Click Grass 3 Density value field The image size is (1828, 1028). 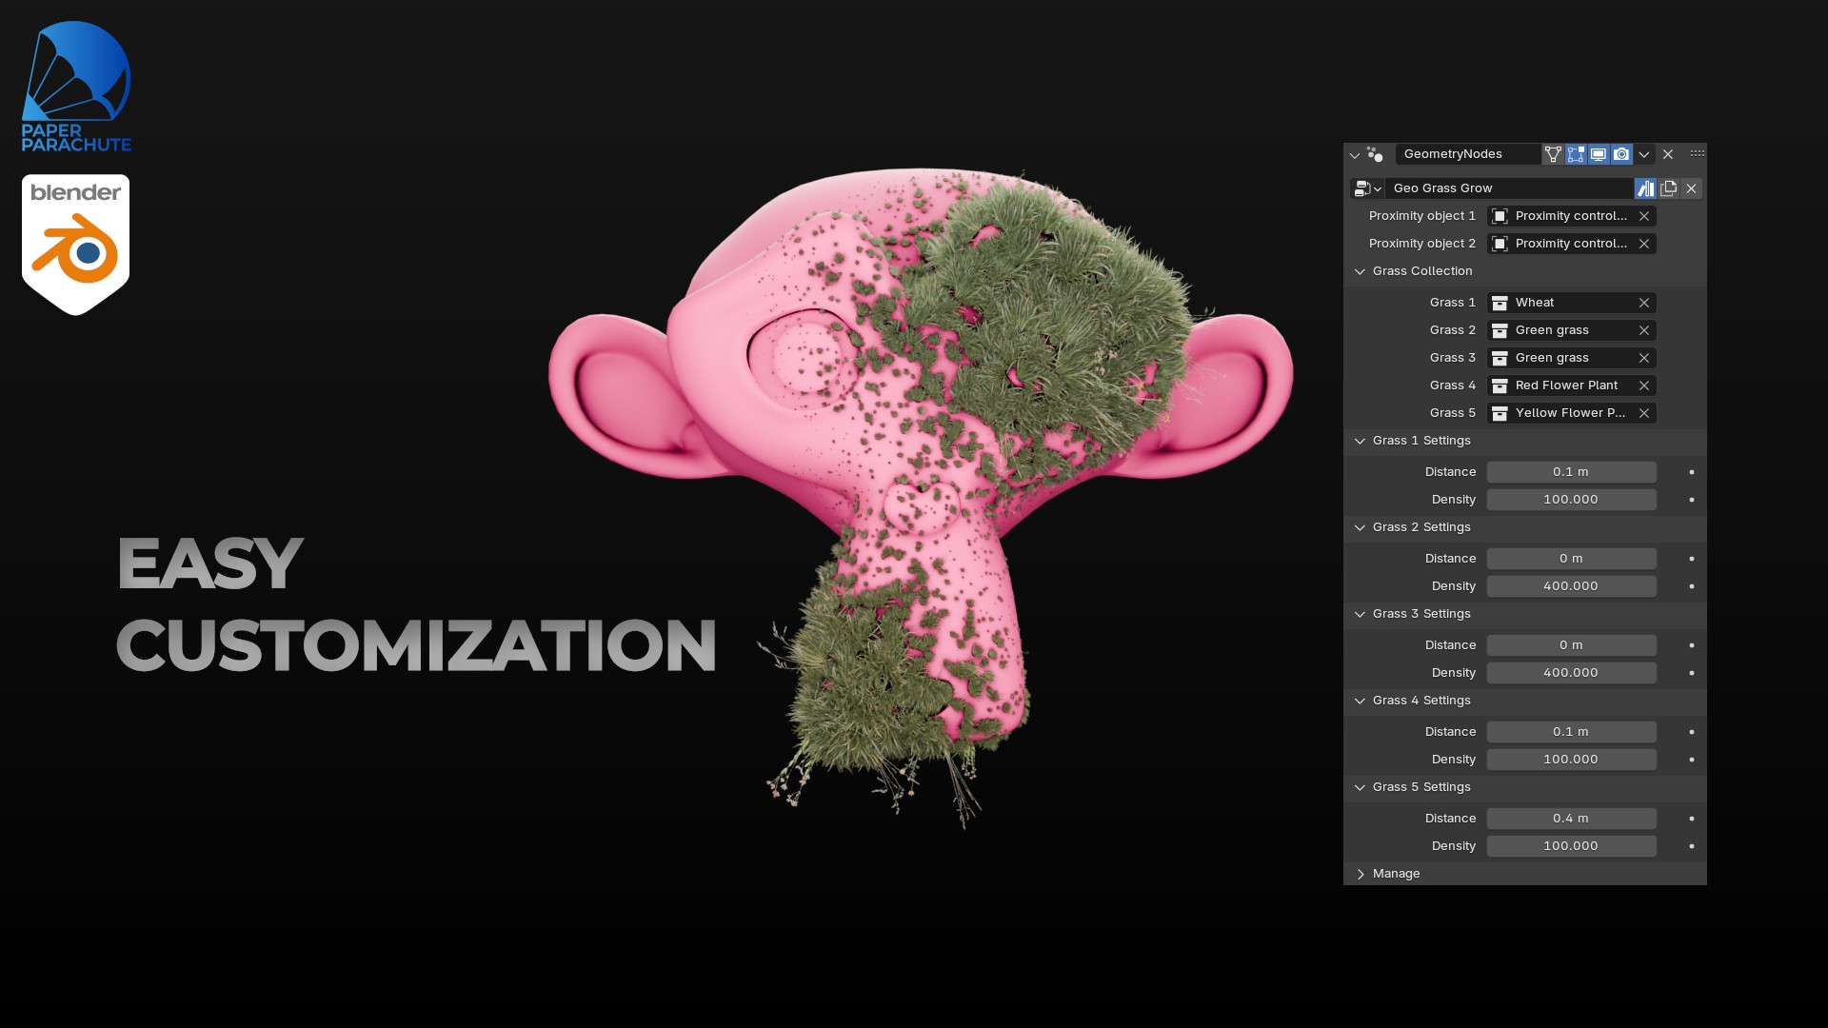coord(1572,673)
